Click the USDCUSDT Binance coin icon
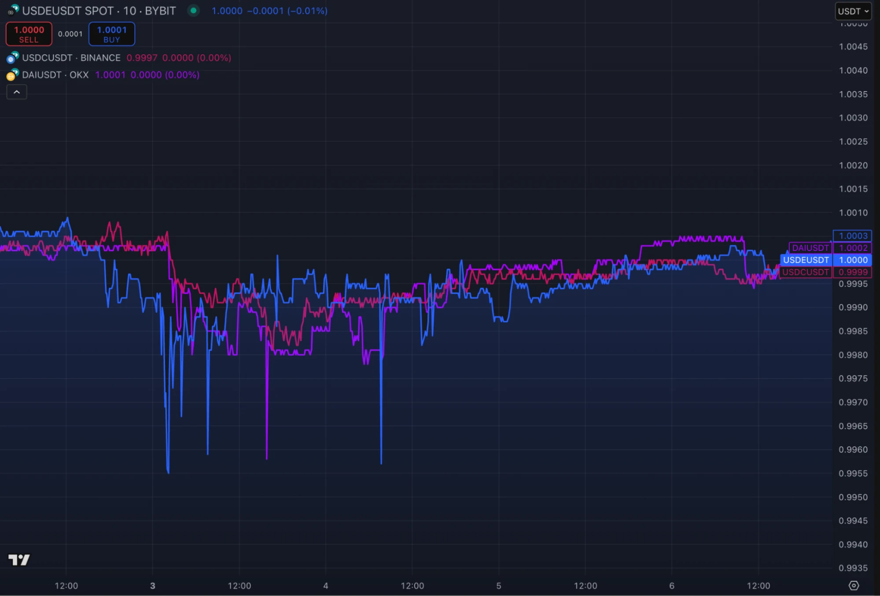This screenshot has width=880, height=596. click(x=13, y=58)
